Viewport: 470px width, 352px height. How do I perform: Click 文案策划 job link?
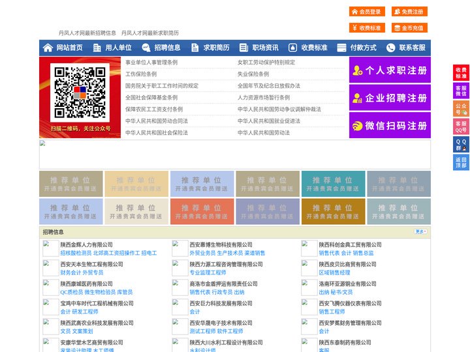pyautogui.click(x=82, y=331)
